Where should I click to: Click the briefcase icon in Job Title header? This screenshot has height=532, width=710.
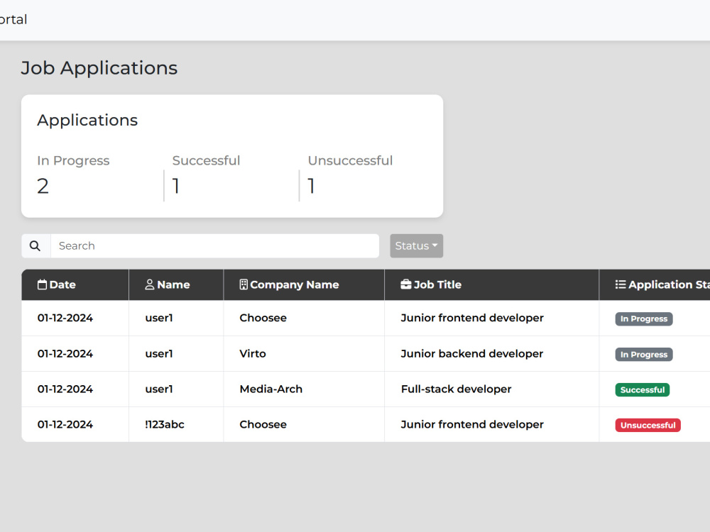405,284
